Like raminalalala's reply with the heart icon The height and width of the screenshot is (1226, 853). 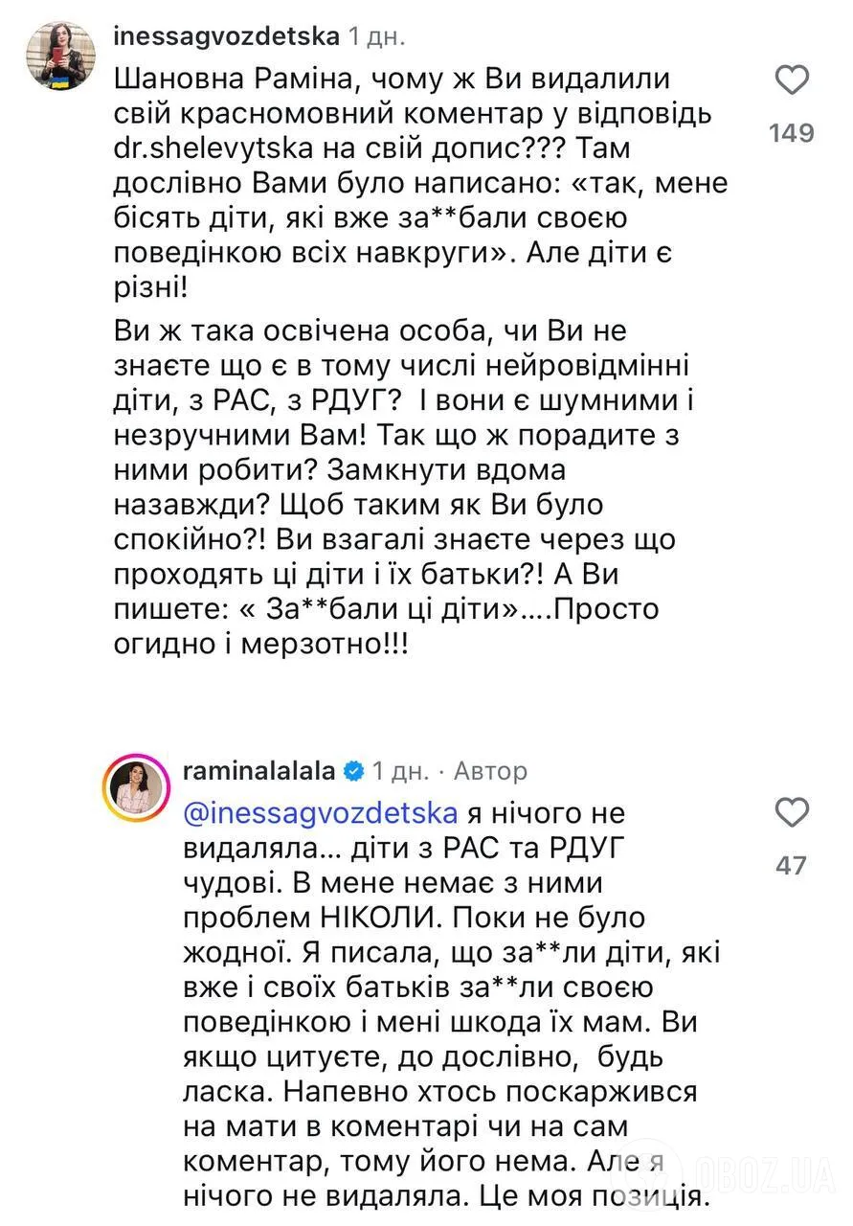[792, 813]
